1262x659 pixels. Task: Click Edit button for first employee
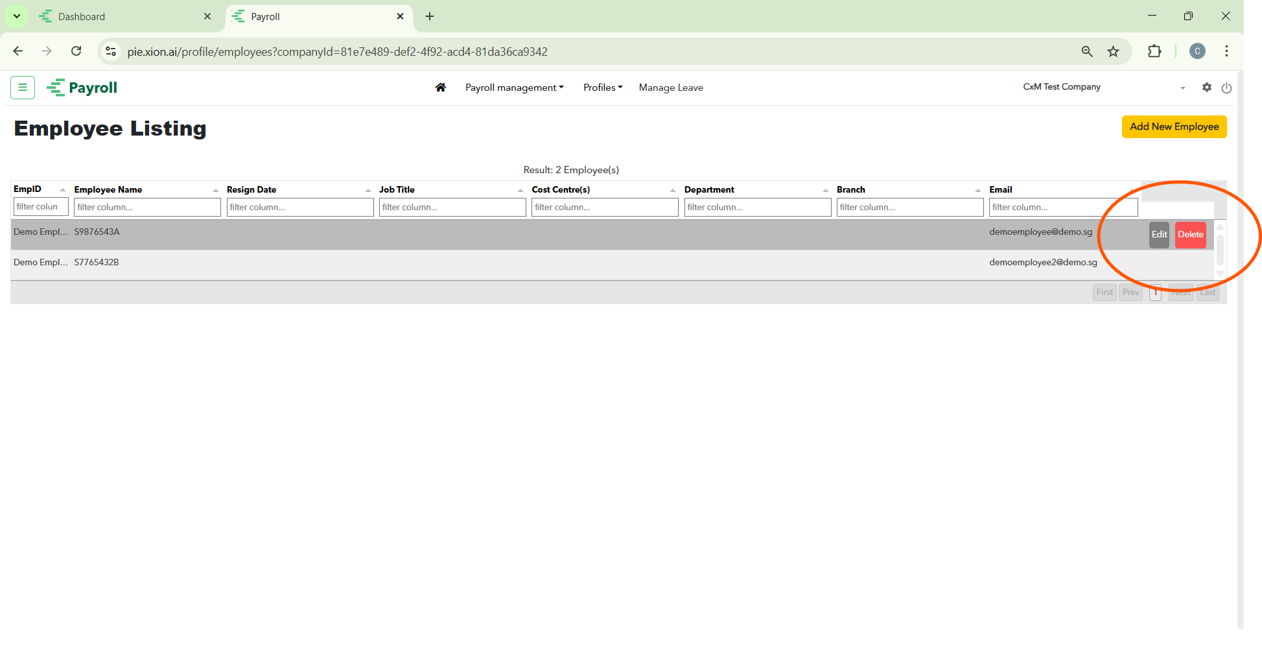(x=1159, y=235)
